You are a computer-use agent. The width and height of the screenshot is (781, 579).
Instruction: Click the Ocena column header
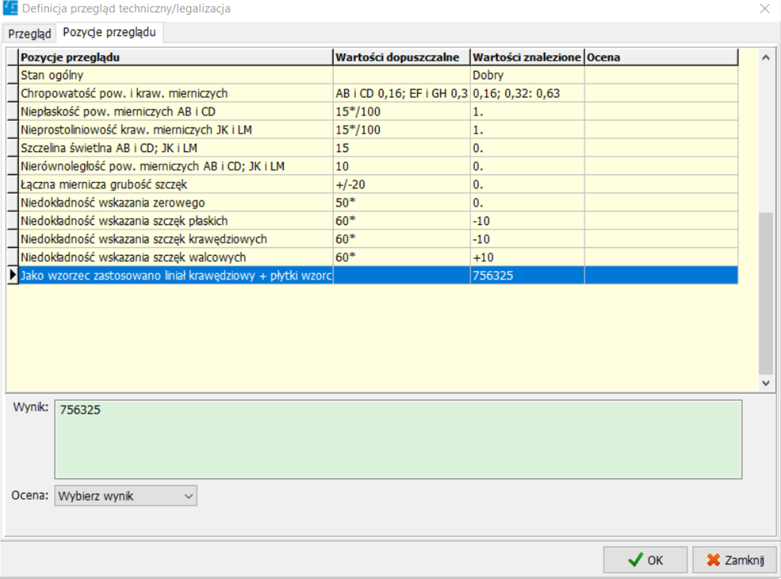[x=660, y=57]
